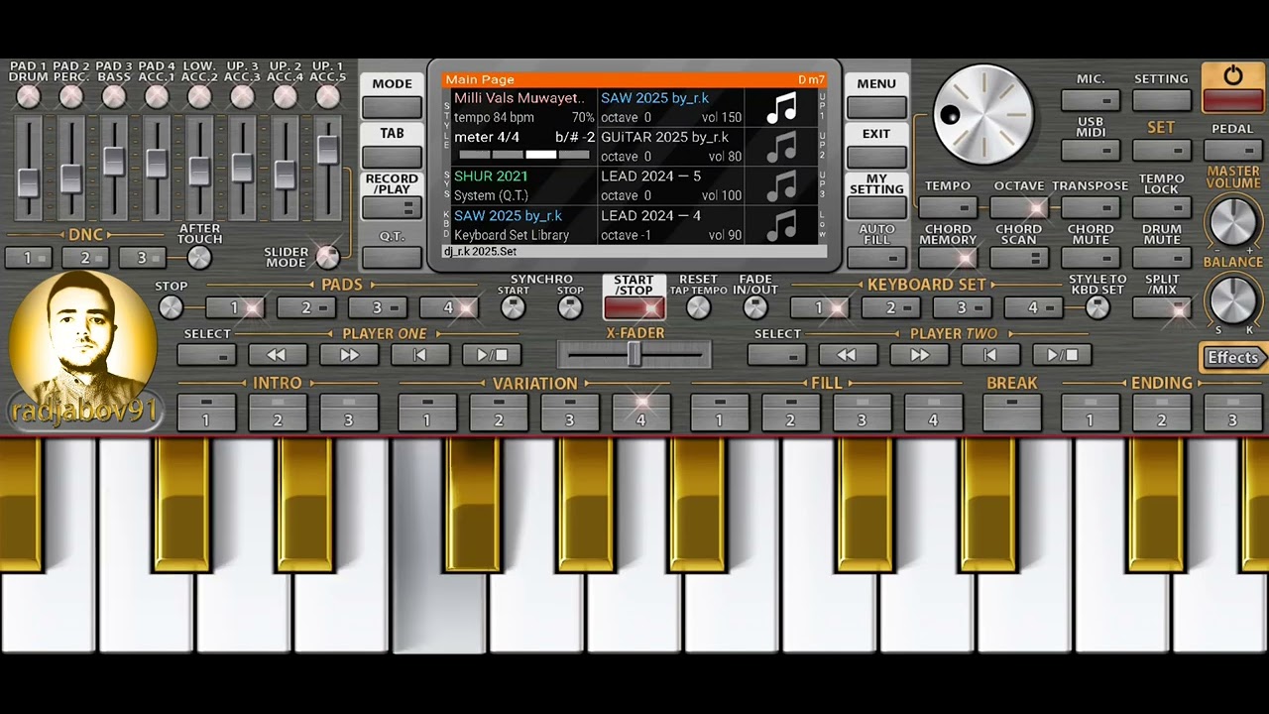Screen dimensions: 1269x714
Task: Click the power button icon
Action: (x=1232, y=75)
